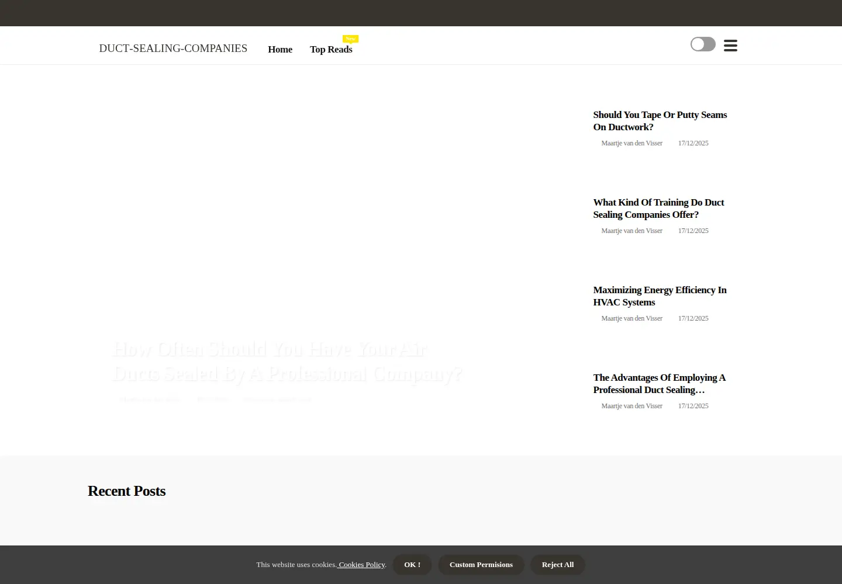The height and width of the screenshot is (584, 842).
Task: Open 'Maximizing Energy Efficiency In HVAC Systems' article
Action: tap(660, 296)
